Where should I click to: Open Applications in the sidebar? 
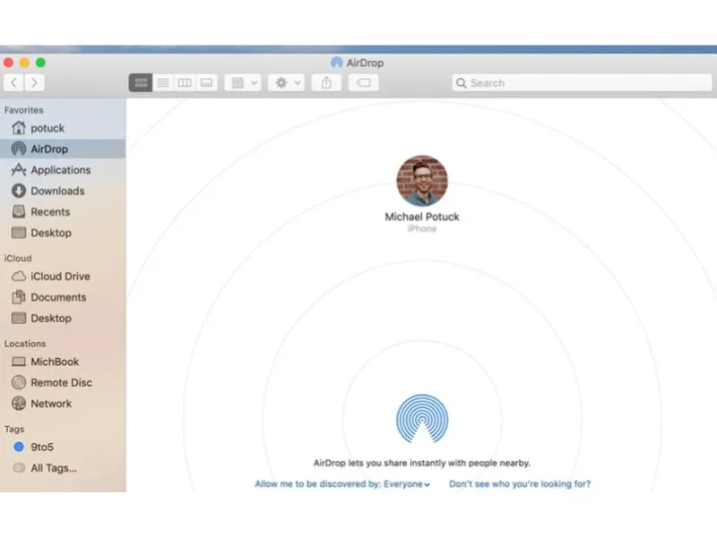click(x=63, y=170)
